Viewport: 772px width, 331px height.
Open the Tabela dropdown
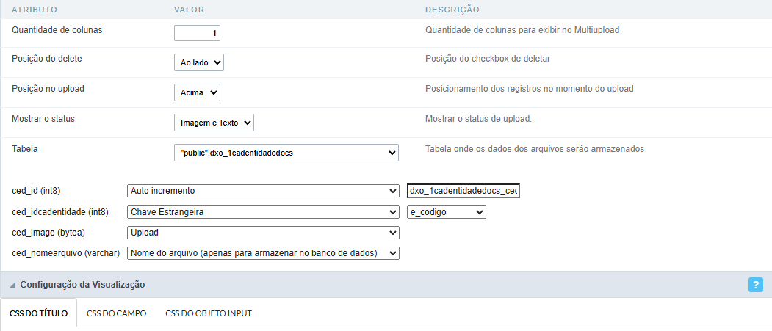(x=286, y=153)
